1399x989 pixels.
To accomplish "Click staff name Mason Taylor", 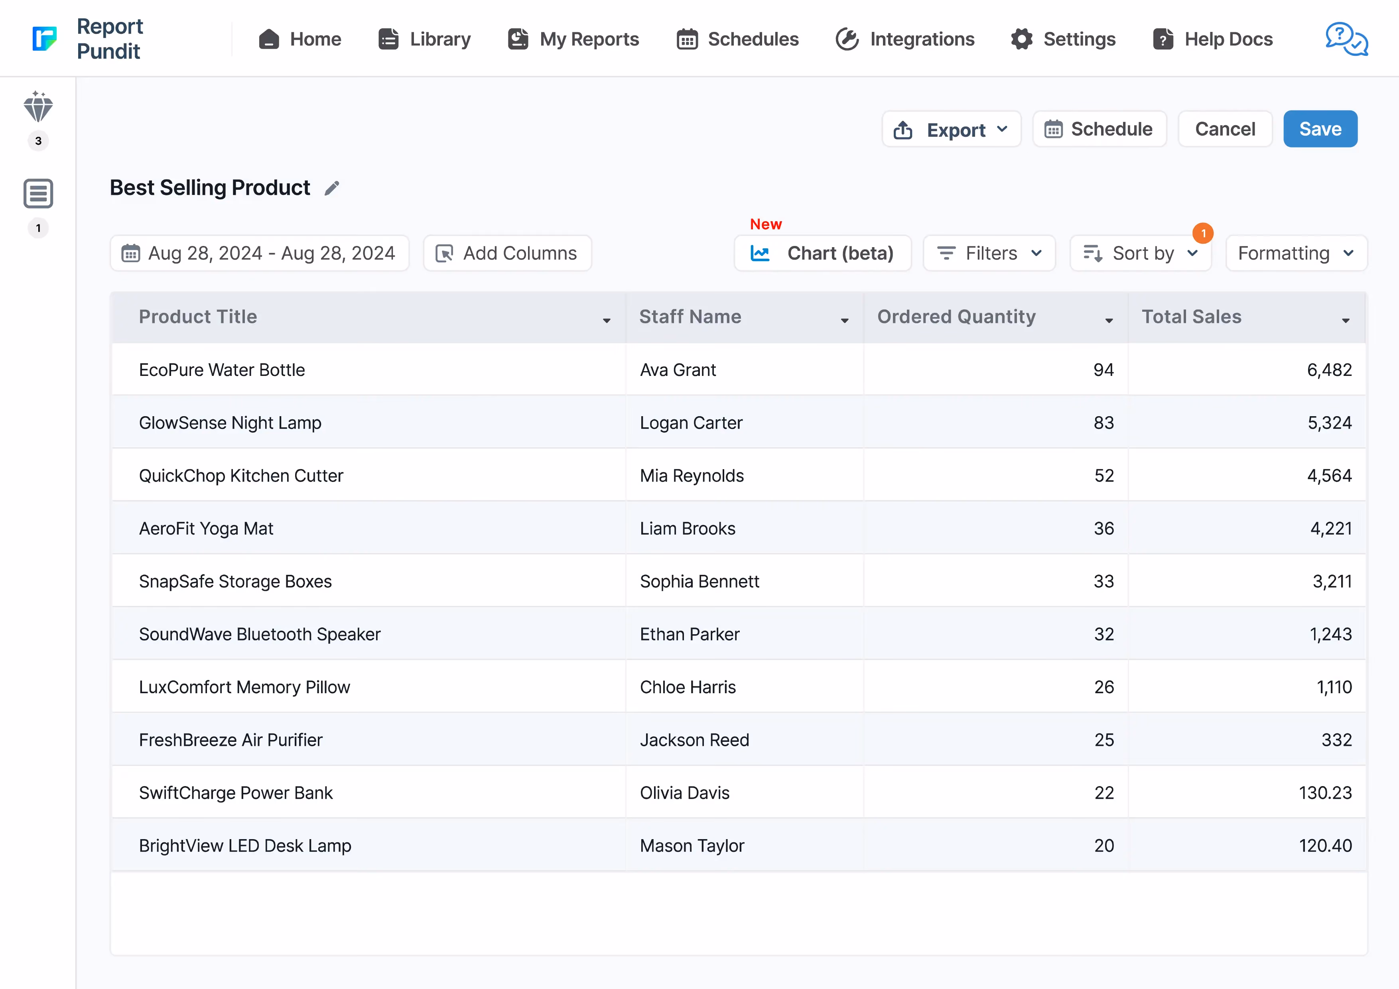I will (x=692, y=847).
